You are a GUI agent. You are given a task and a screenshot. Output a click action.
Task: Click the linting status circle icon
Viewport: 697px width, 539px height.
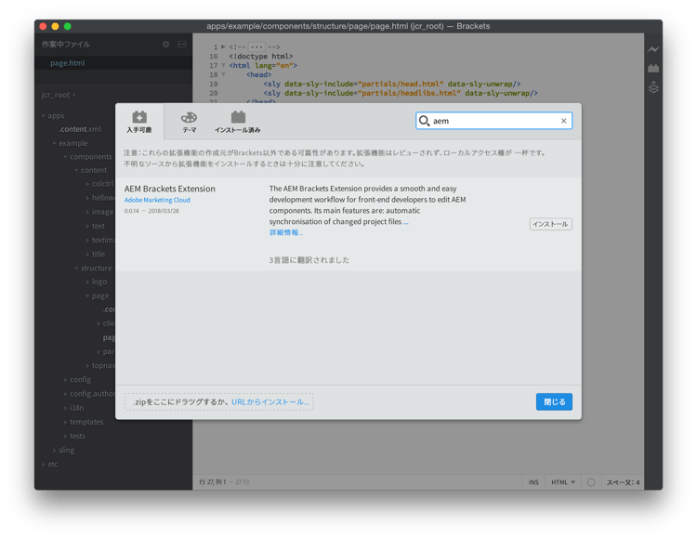point(591,482)
